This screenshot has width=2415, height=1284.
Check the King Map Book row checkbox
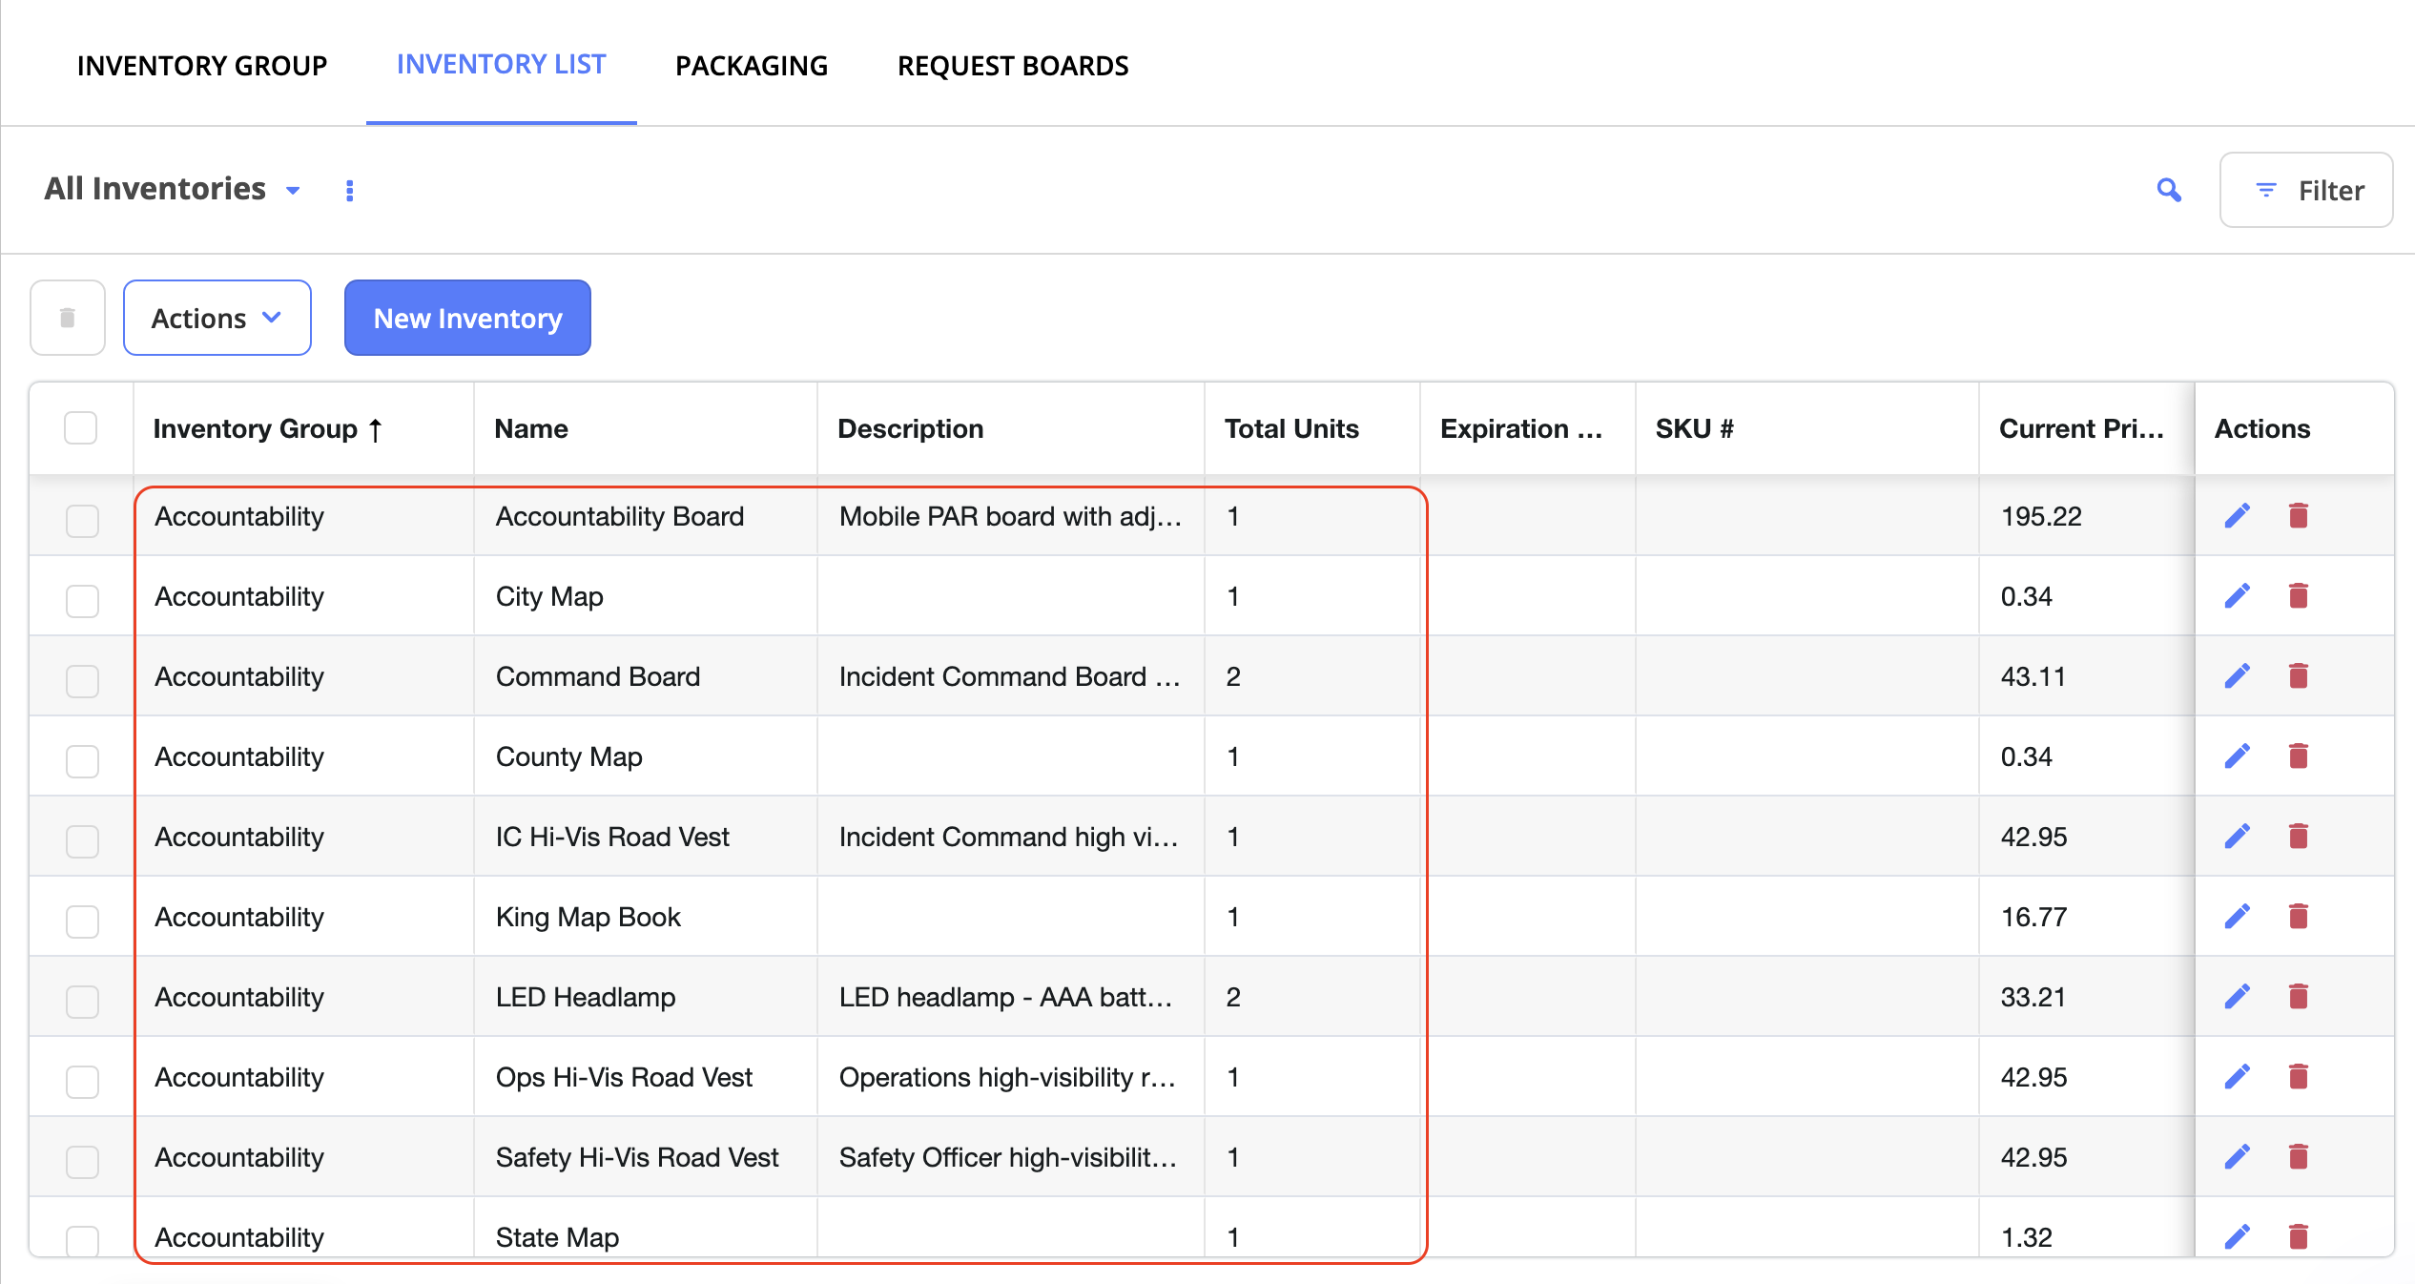83,922
